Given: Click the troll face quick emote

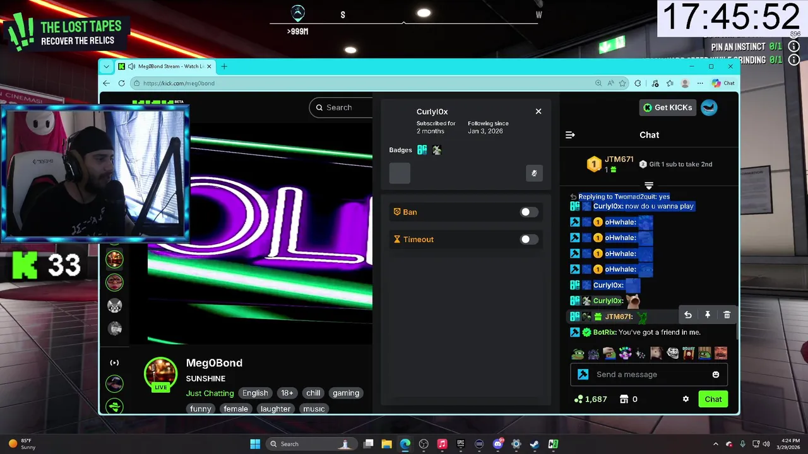Looking at the screenshot, I should pos(672,353).
